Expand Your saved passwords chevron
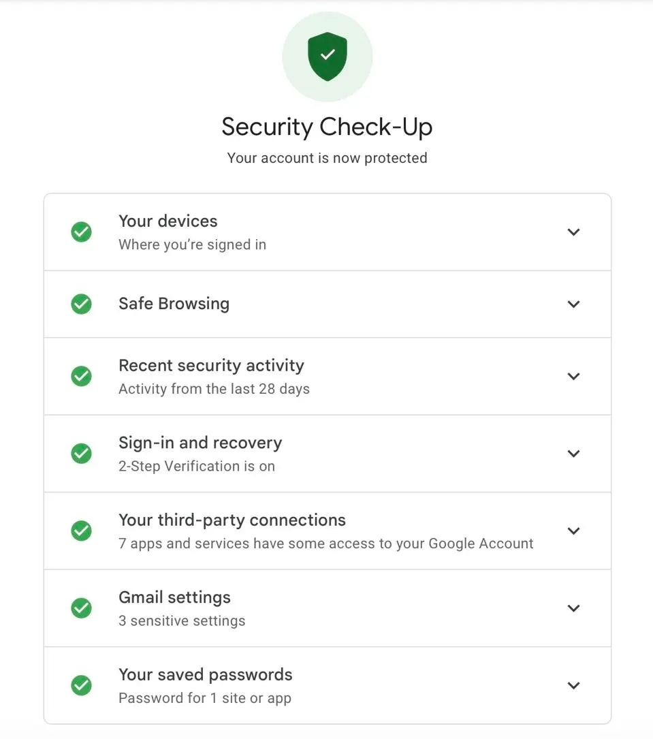 [573, 685]
